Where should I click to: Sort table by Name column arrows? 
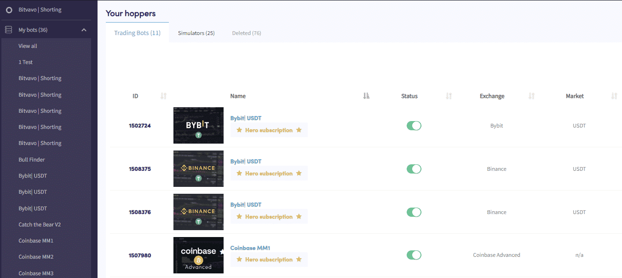(x=366, y=96)
